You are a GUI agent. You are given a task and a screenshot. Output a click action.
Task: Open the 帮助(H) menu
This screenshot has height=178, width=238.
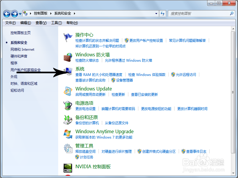click(72, 23)
